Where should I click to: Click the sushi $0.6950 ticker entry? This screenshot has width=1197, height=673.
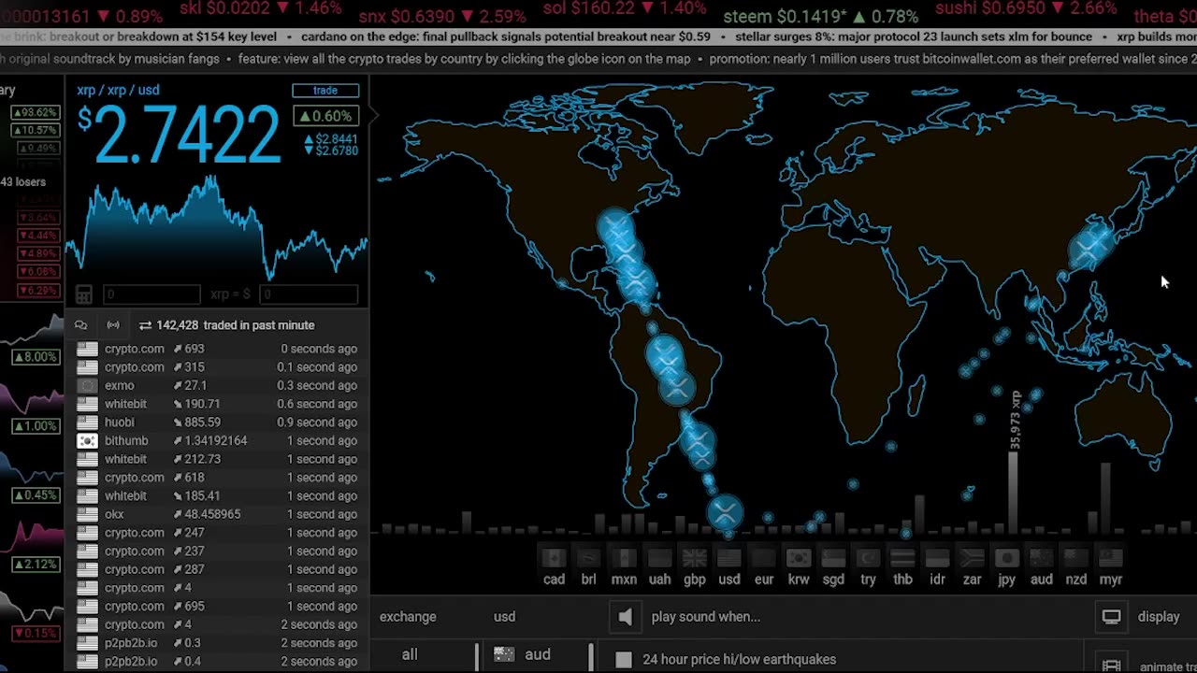pyautogui.click(x=1027, y=8)
